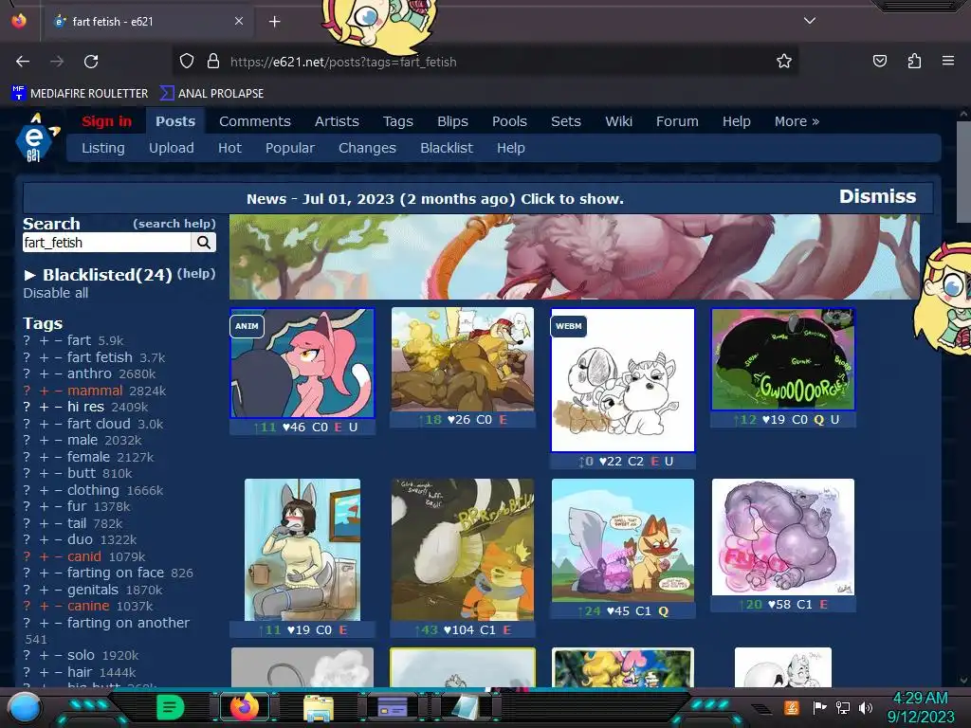Expand the More » navigation menu
This screenshot has width=971, height=728.
(797, 121)
